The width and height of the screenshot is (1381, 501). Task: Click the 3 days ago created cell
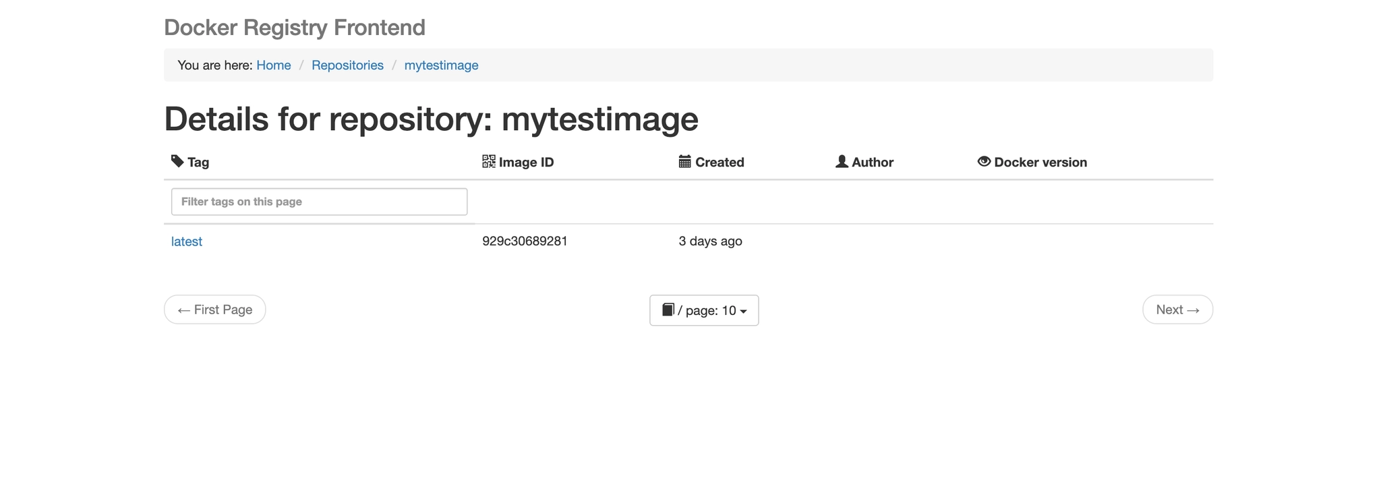click(710, 241)
